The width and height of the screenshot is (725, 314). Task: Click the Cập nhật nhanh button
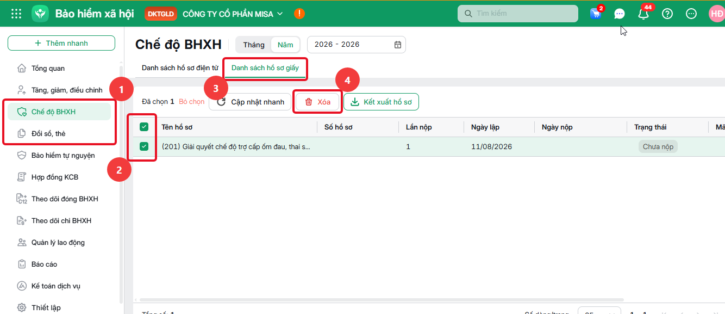tap(250, 102)
